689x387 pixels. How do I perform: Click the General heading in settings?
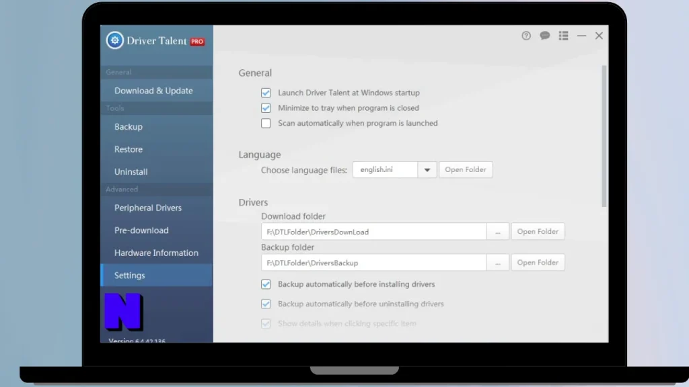tap(255, 73)
